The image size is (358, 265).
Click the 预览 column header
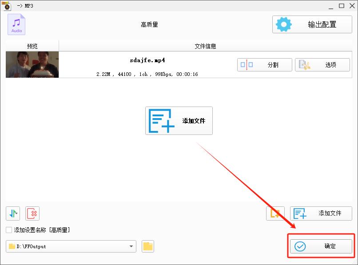[x=31, y=46]
